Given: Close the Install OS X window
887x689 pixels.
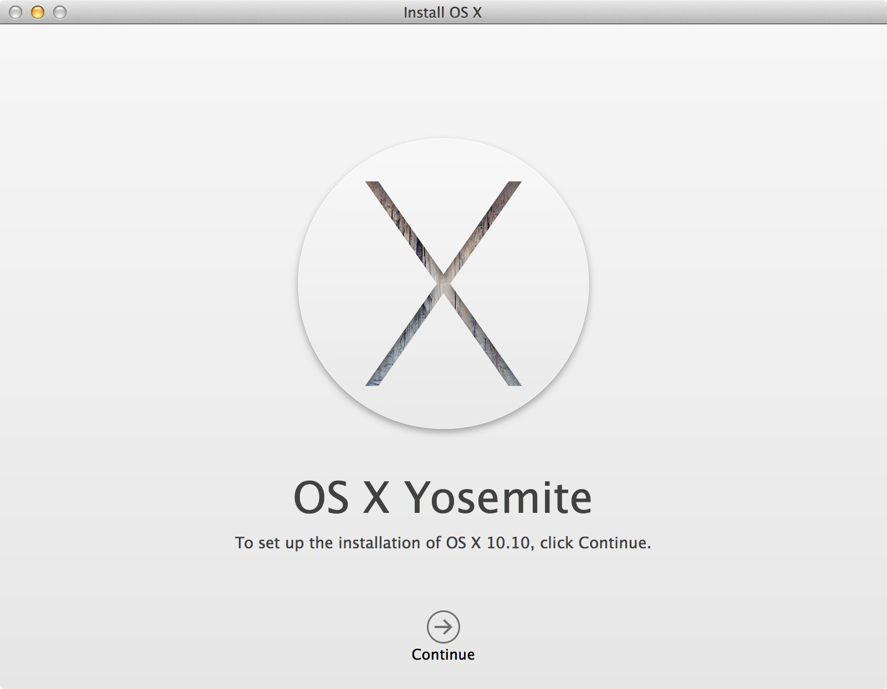Looking at the screenshot, I should coord(16,12).
